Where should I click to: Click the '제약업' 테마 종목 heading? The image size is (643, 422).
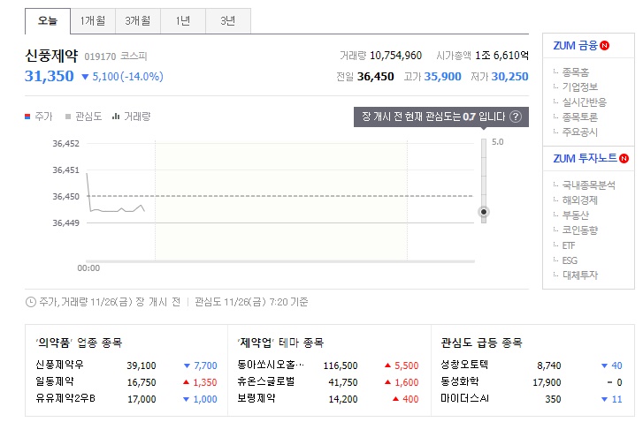coord(280,343)
